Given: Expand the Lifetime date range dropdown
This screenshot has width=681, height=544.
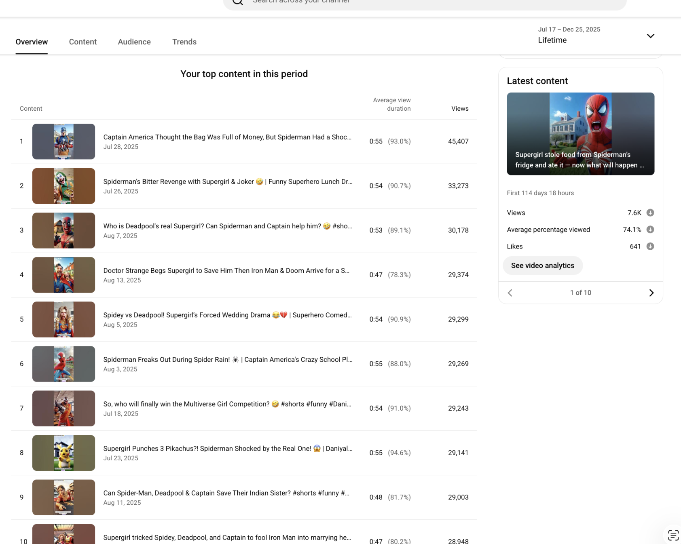Looking at the screenshot, I should tap(650, 36).
